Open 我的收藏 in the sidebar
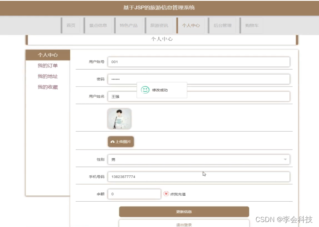319x227 pixels. [x=48, y=87]
